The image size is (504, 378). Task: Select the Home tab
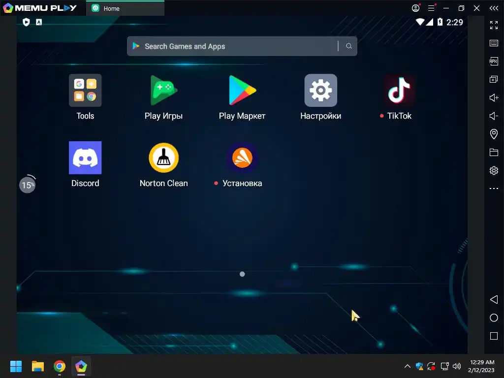pyautogui.click(x=126, y=8)
